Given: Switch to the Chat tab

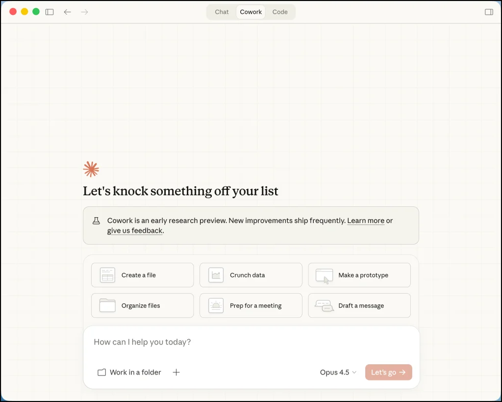Looking at the screenshot, I should (x=222, y=12).
